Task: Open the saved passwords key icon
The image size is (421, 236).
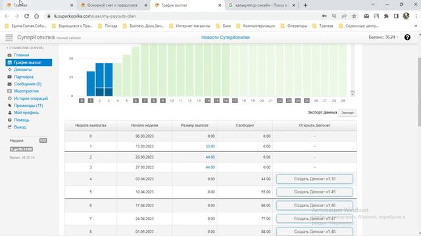Action: pos(324,16)
